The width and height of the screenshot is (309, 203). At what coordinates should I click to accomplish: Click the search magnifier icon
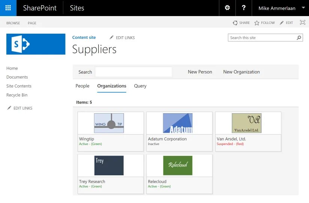coord(299,38)
